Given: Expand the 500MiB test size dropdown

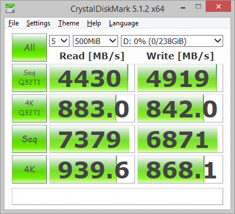Looking at the screenshot, I should pyautogui.click(x=95, y=41).
